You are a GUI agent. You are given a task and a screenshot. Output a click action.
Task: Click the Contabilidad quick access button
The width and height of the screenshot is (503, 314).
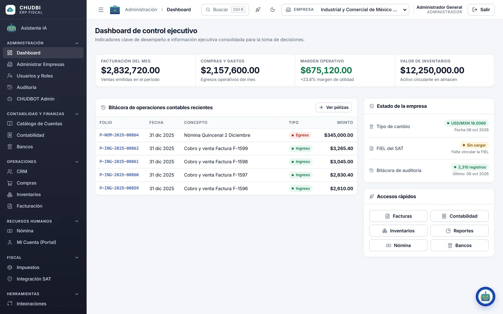459,216
